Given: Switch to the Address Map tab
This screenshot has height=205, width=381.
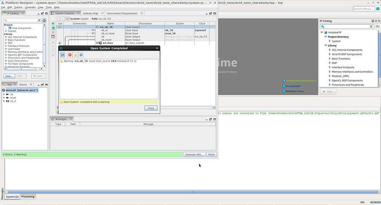Looking at the screenshot, I should tap(90, 13).
